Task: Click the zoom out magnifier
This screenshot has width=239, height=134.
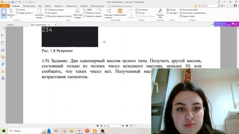Action: [x=84, y=10]
